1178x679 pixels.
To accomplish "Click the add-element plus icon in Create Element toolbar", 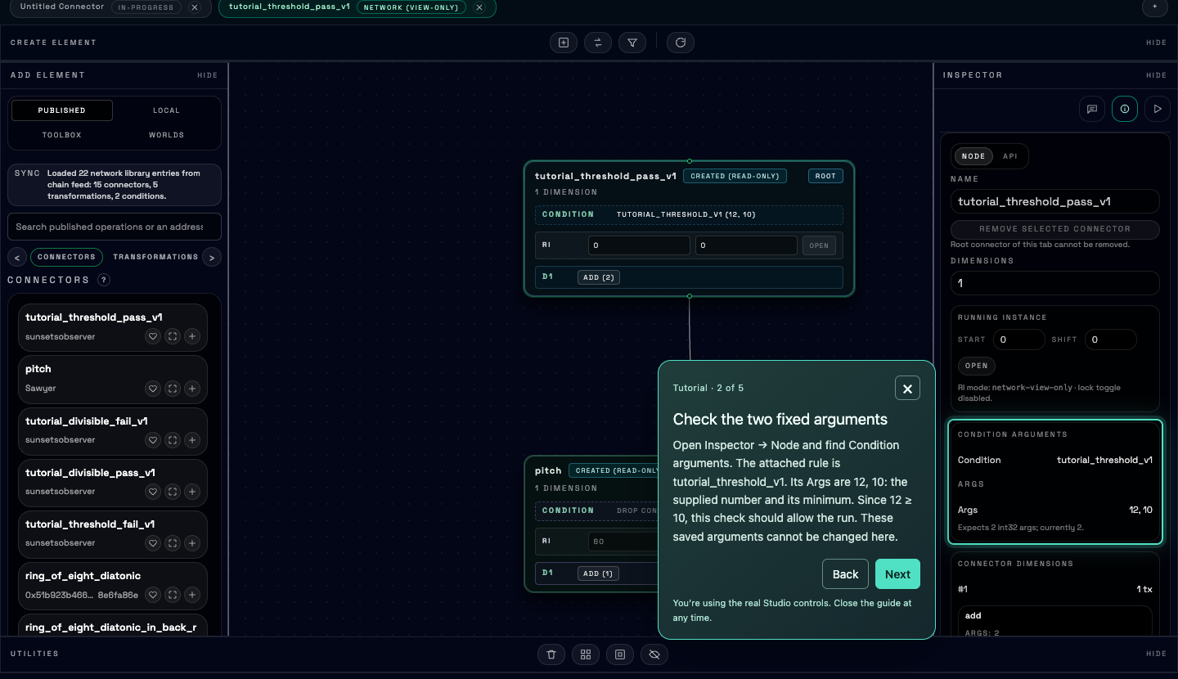I will click(x=564, y=43).
